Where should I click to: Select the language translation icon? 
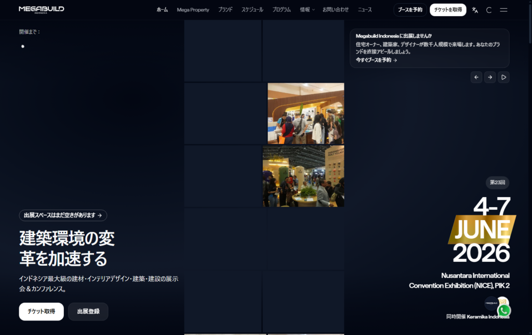[x=474, y=9]
